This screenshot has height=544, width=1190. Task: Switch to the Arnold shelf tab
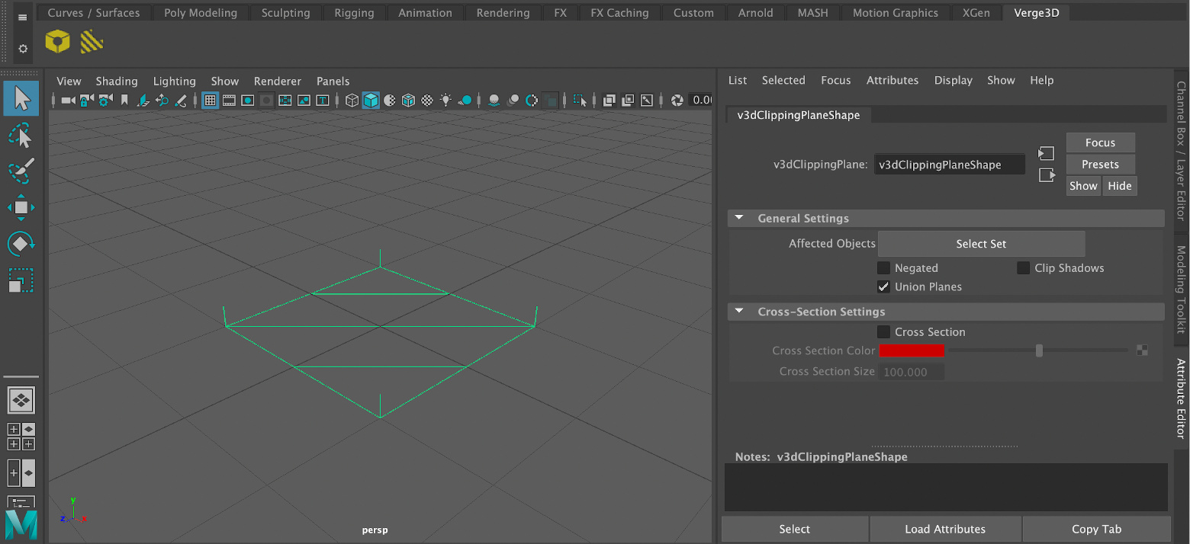pos(755,13)
